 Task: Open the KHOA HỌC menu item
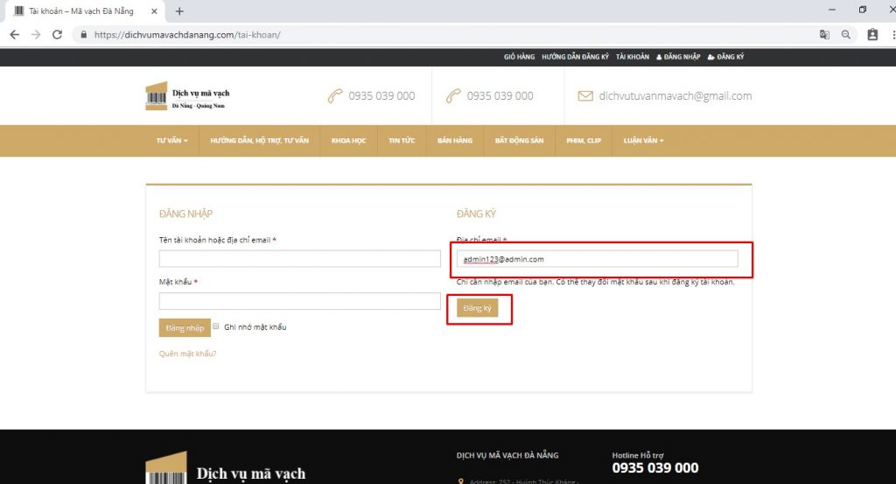click(348, 141)
